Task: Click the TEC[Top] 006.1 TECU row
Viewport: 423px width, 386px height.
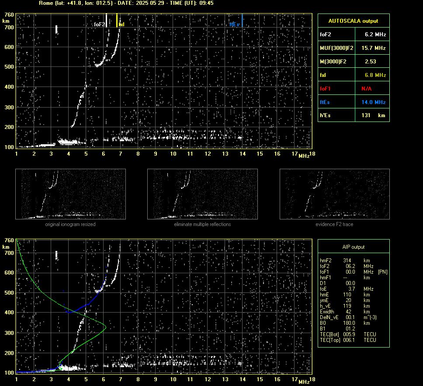Action: [348, 340]
